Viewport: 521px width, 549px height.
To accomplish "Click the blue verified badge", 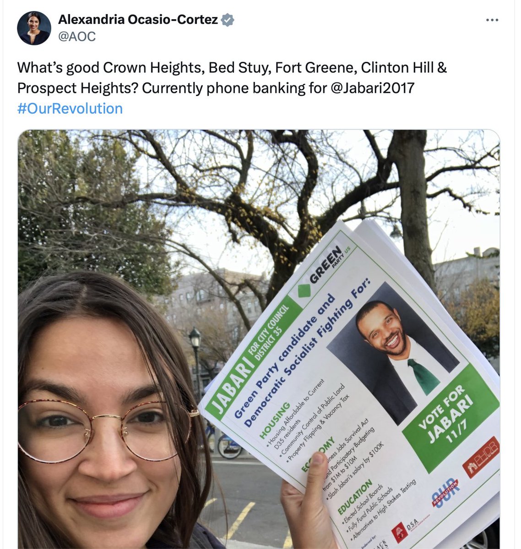I will click(x=228, y=20).
